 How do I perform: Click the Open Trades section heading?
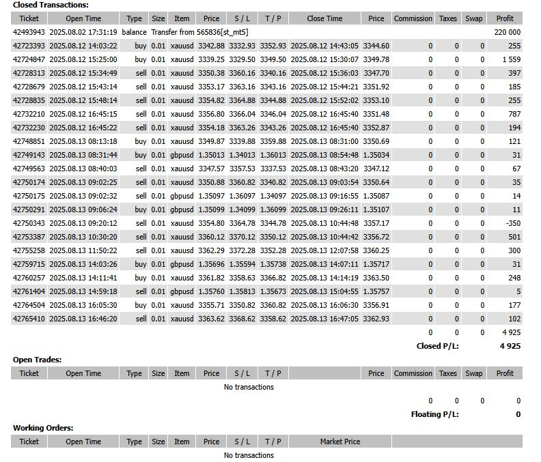coord(37,360)
